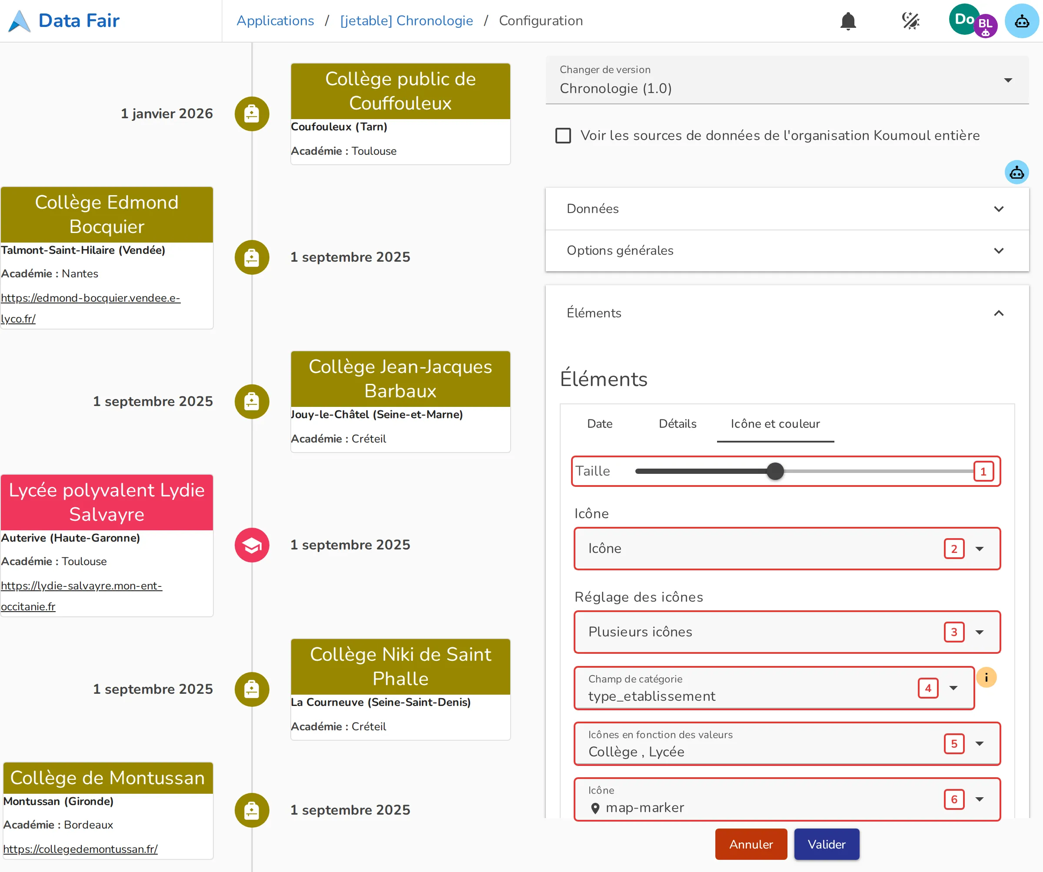Image resolution: width=1043 pixels, height=872 pixels.
Task: Open the notifications bell icon
Action: click(848, 21)
